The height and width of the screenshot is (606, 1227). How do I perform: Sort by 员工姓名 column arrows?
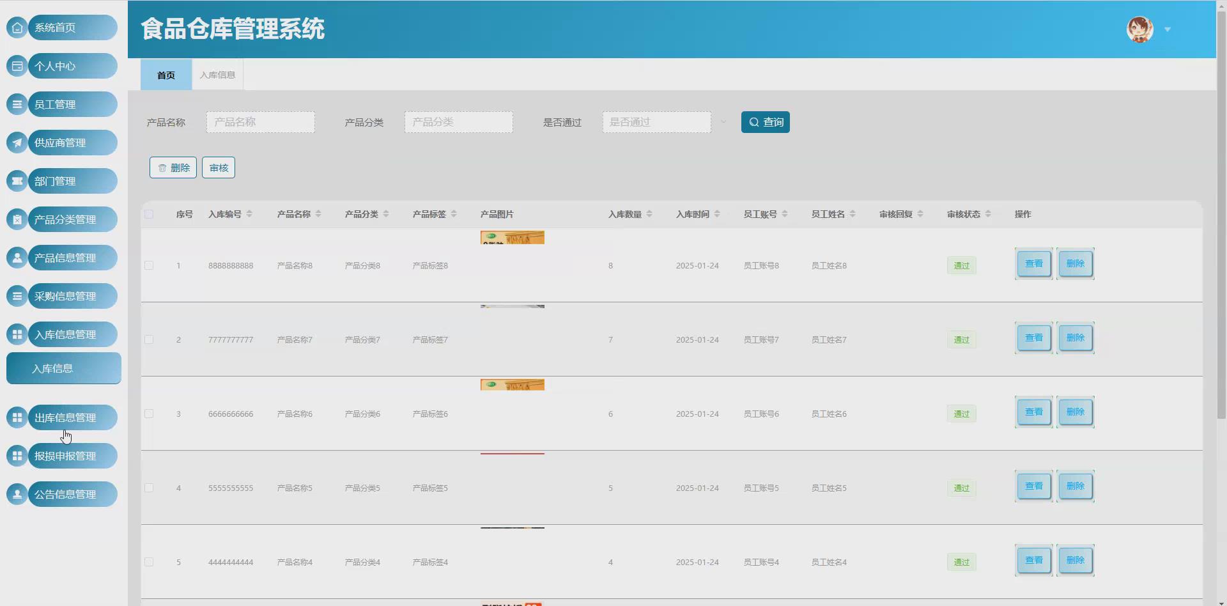tap(853, 214)
